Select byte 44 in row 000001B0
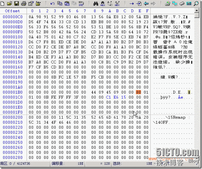202x169 pixels. [94, 92]
